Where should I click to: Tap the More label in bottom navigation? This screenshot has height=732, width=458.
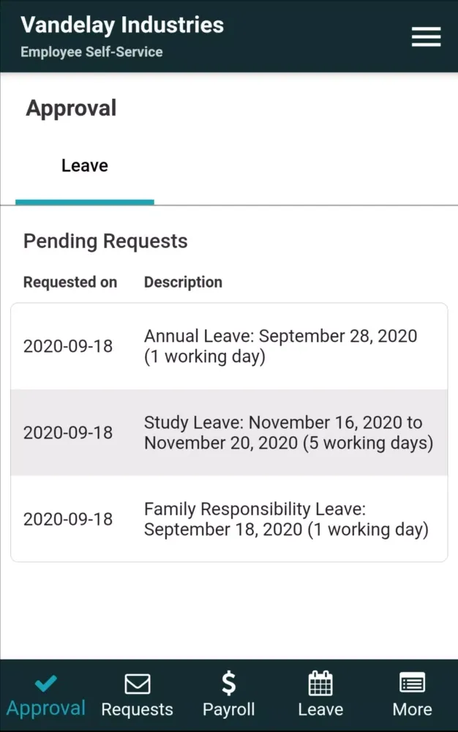click(x=412, y=709)
